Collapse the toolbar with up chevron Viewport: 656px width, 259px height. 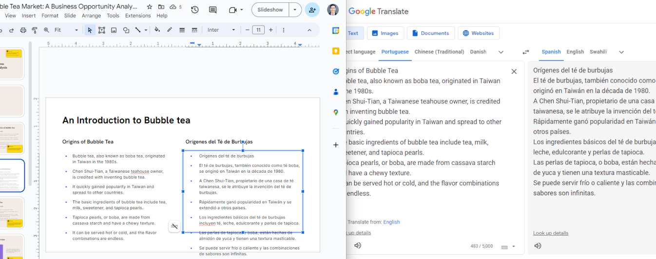click(309, 30)
